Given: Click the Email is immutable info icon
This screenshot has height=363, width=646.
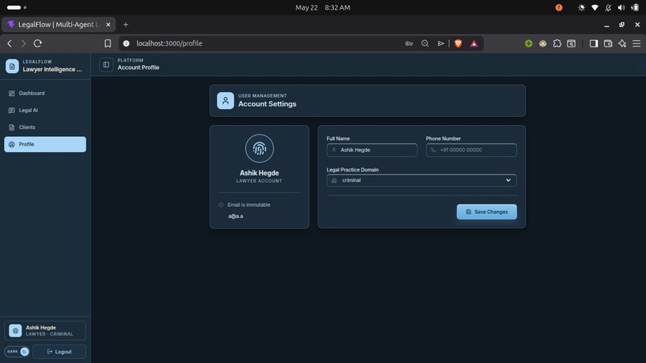Looking at the screenshot, I should (x=221, y=205).
